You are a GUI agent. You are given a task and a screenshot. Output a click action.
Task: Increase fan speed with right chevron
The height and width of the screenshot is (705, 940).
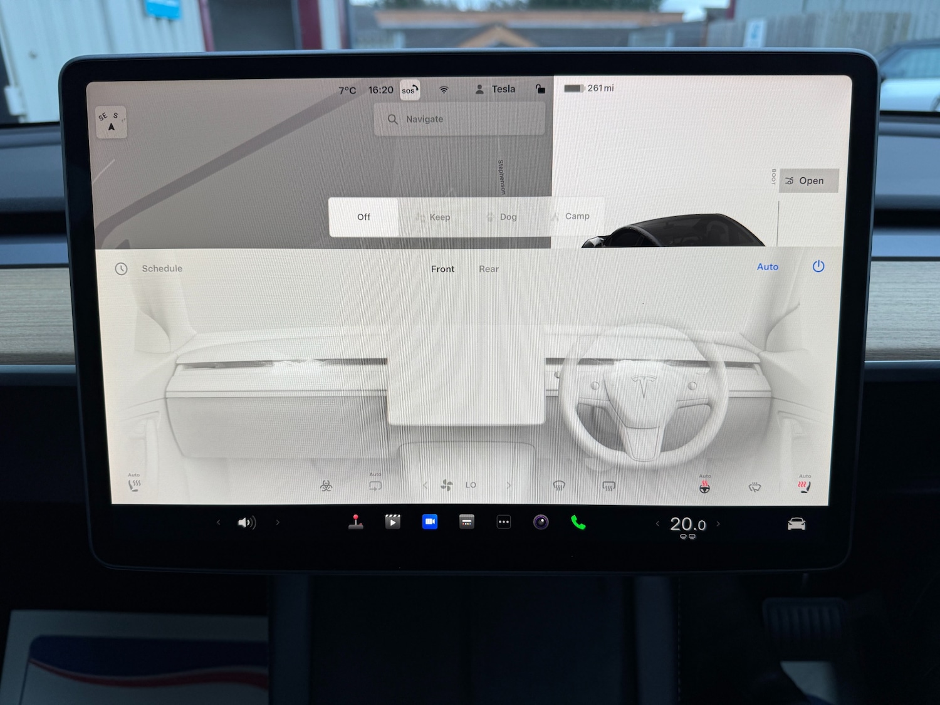509,485
